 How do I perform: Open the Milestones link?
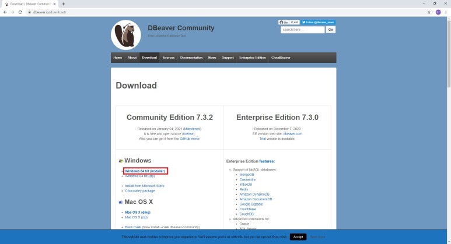(192, 129)
